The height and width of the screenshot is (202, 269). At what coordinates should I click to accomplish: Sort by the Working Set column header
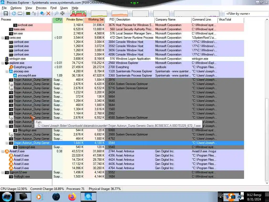[x=94, y=19]
